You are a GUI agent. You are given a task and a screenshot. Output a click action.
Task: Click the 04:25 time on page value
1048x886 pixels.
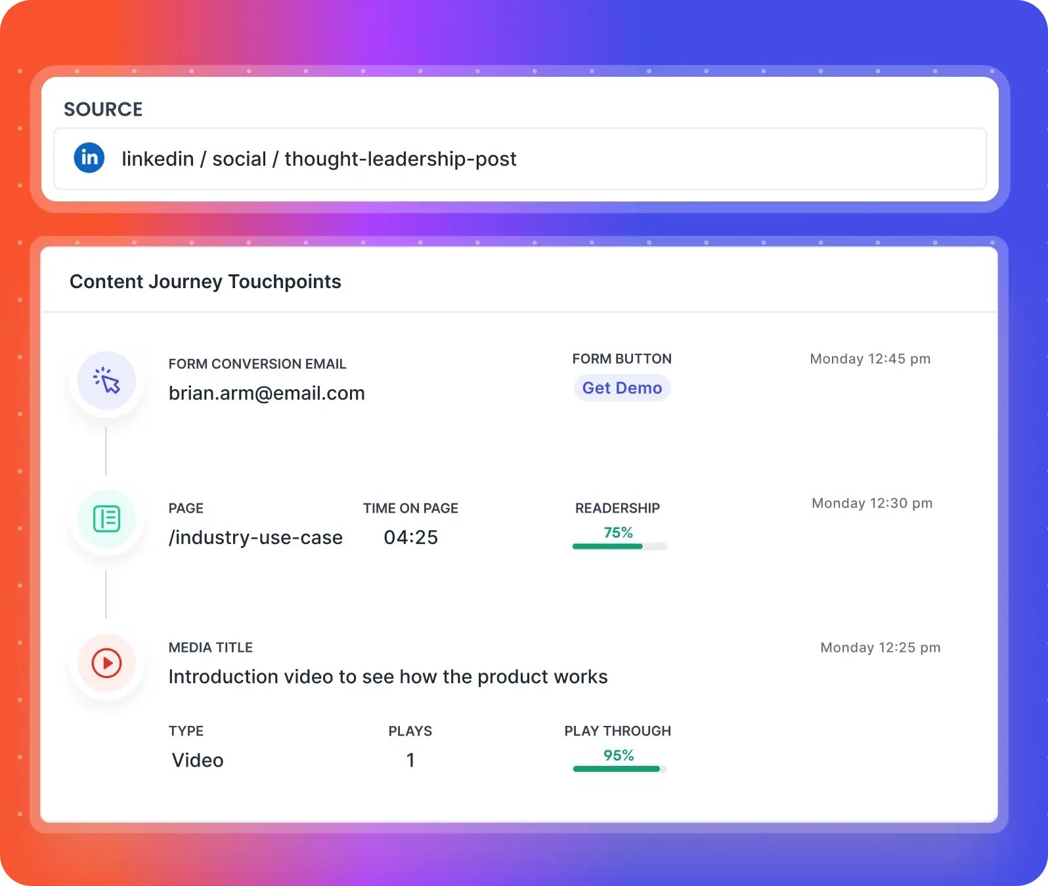point(410,538)
